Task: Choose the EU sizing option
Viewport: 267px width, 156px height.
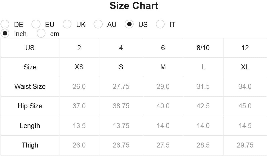Action: pyautogui.click(x=36, y=24)
